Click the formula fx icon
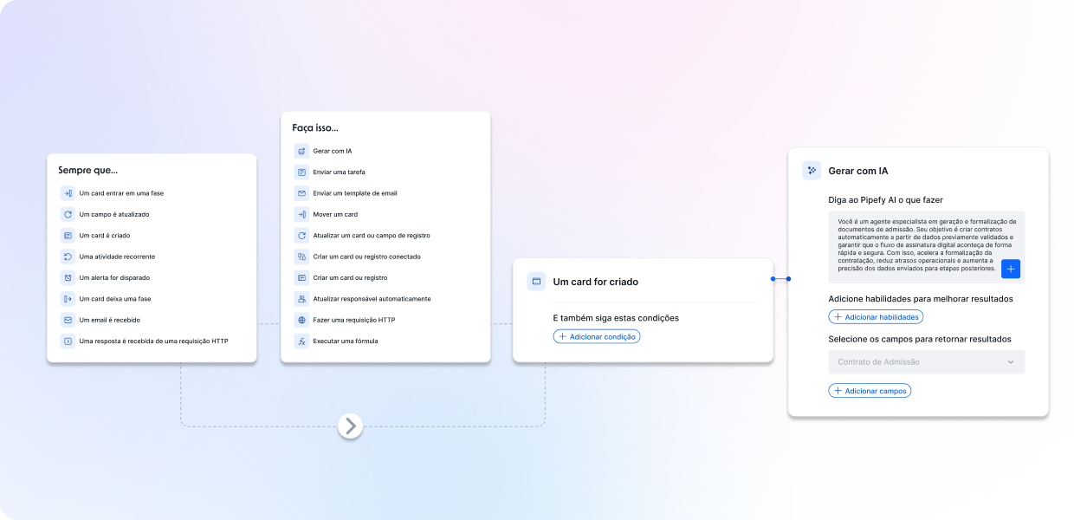This screenshot has height=520, width=1074. click(x=301, y=341)
